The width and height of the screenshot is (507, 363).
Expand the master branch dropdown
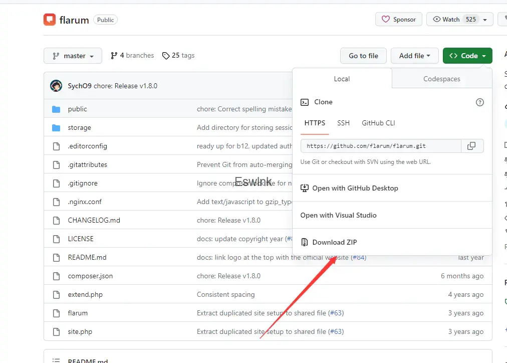tap(73, 56)
